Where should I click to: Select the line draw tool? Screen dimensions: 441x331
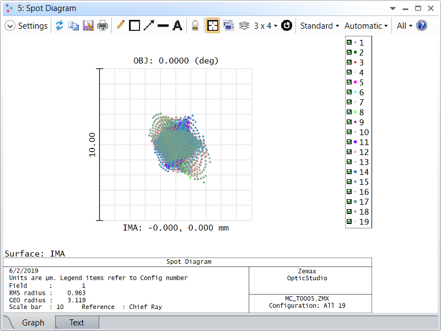[163, 26]
